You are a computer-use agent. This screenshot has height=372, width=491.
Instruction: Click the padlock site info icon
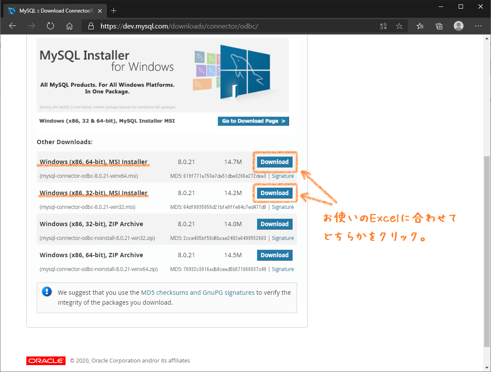[x=91, y=26]
